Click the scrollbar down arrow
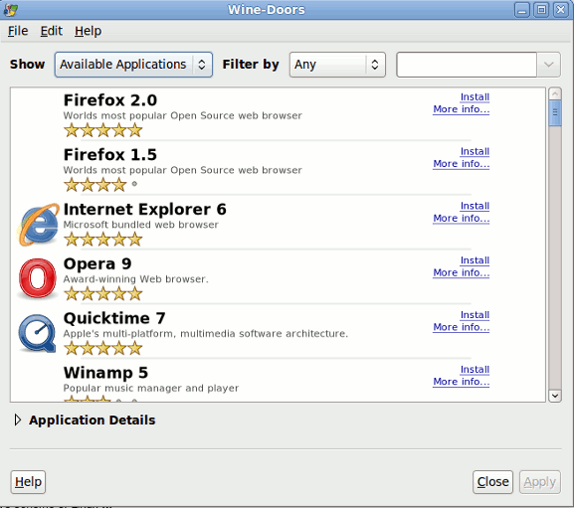Viewport: 574px width, 508px height. (x=555, y=396)
